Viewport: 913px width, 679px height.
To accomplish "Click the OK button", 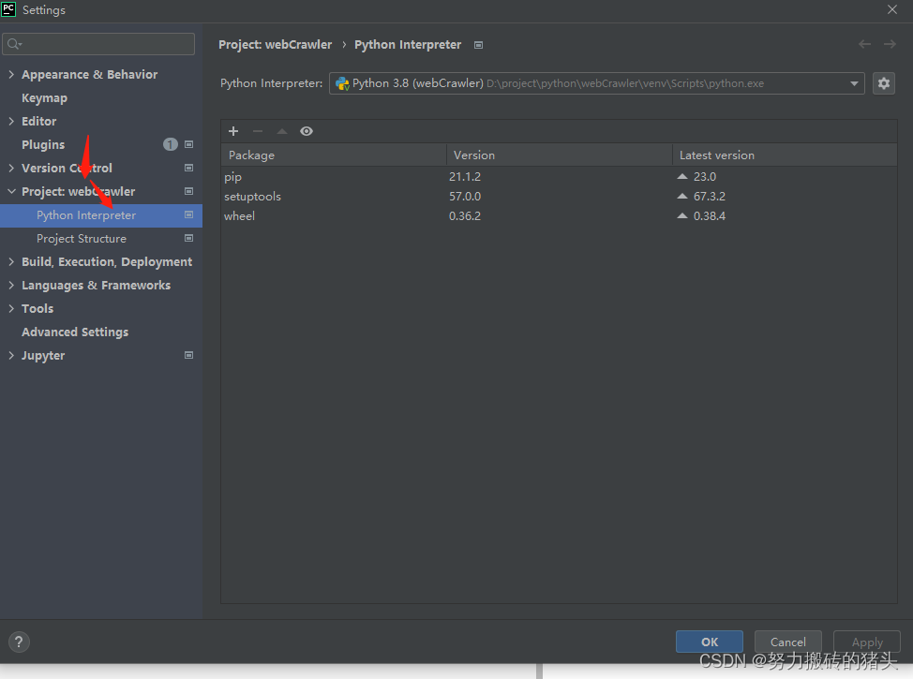I will (710, 642).
